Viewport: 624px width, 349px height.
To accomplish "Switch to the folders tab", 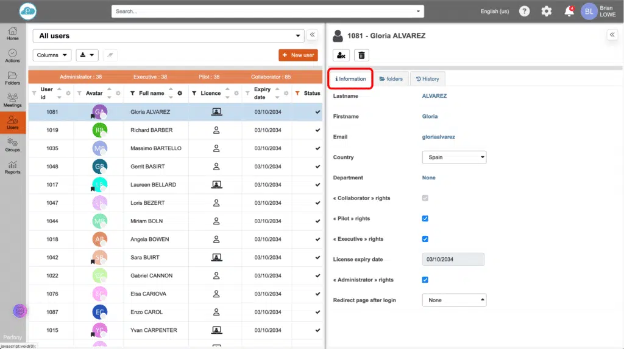I will pos(391,79).
